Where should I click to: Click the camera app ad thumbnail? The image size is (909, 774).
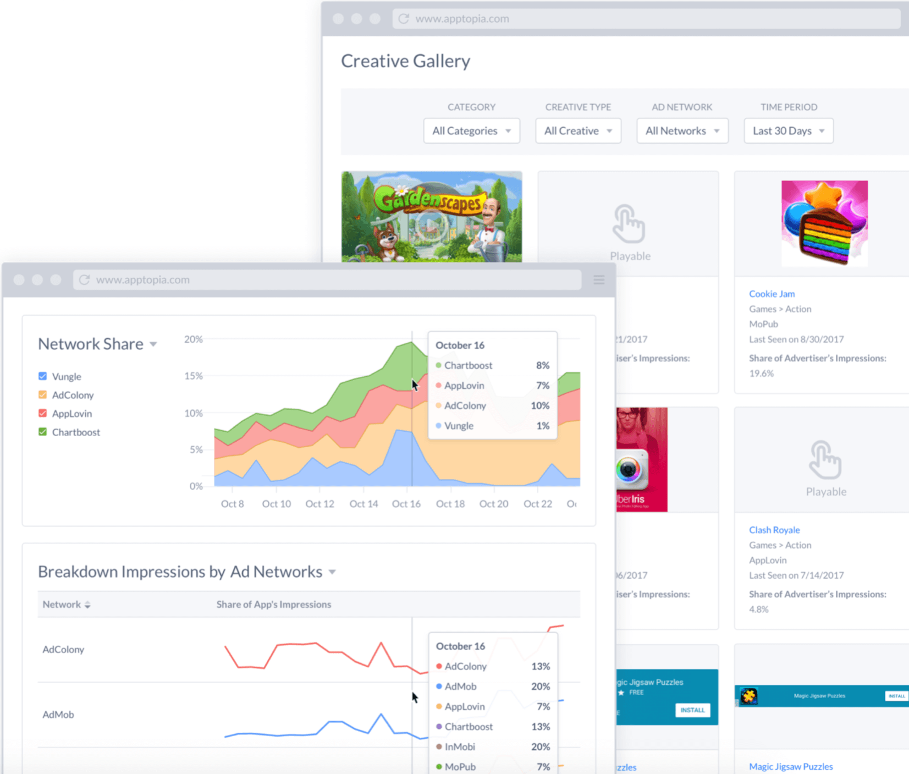coord(641,459)
